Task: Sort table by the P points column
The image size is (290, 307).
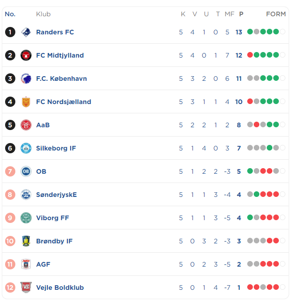Action: pyautogui.click(x=241, y=14)
